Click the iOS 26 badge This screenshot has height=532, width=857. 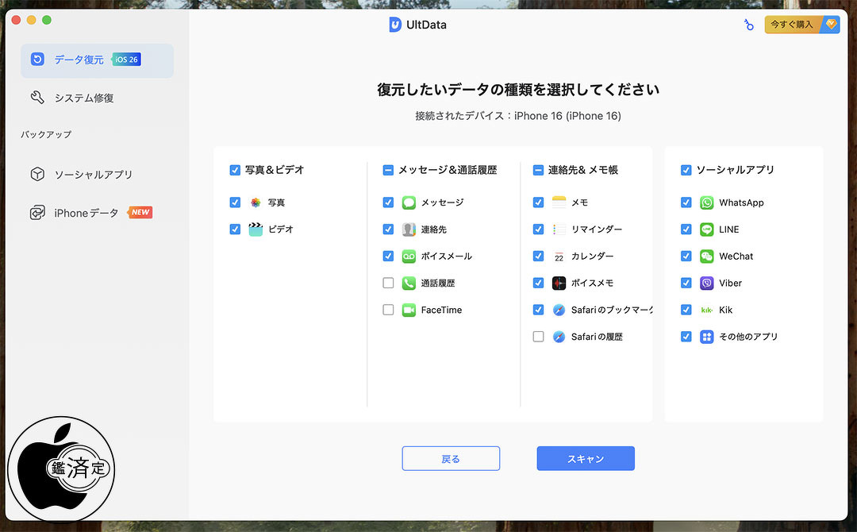click(127, 60)
